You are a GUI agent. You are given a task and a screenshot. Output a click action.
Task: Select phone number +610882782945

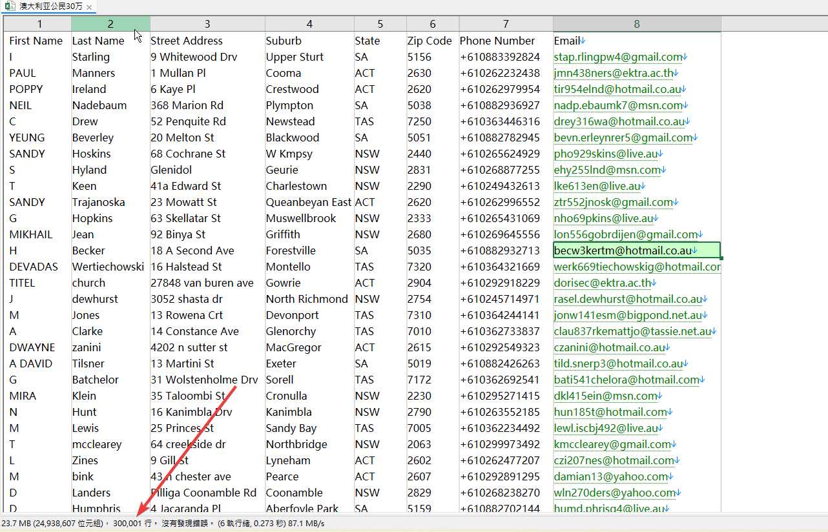tap(506, 138)
